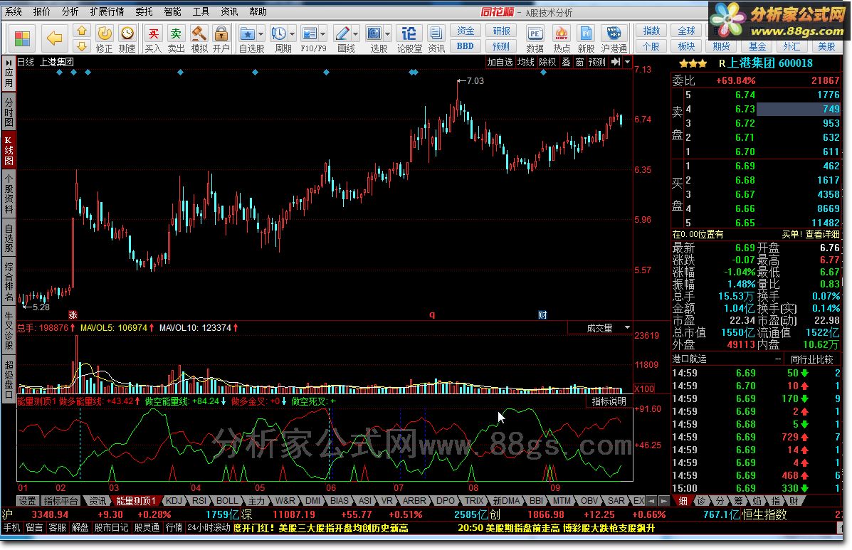Toggle the 叠 overlay option

point(566,63)
